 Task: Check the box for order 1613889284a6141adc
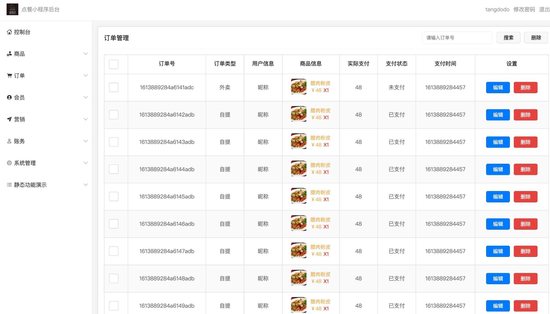114,87
